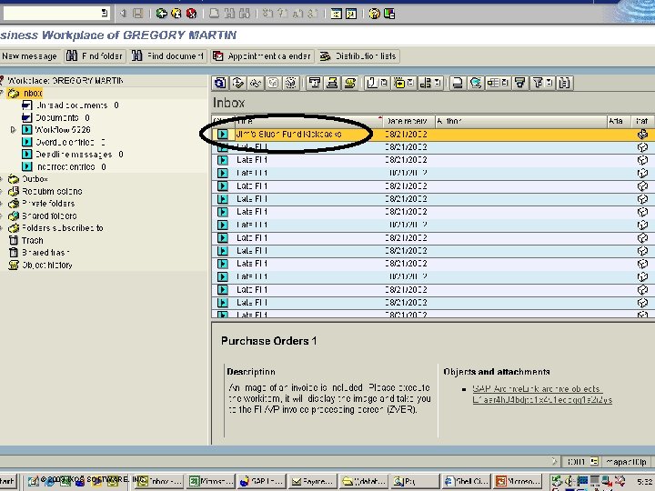Screen dimensions: 655x491
Task: Click the globe search icon in inbox toolbar
Action: (476, 83)
